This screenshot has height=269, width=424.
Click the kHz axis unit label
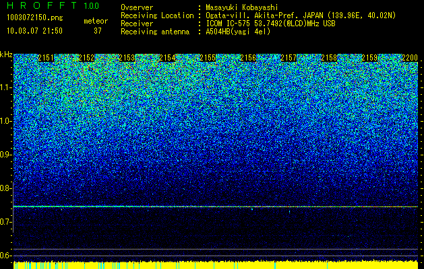(6, 54)
